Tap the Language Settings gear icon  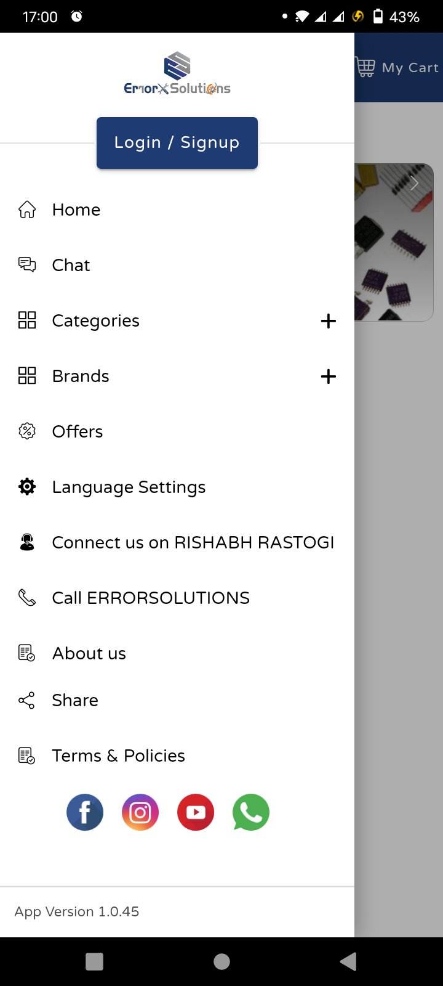27,487
